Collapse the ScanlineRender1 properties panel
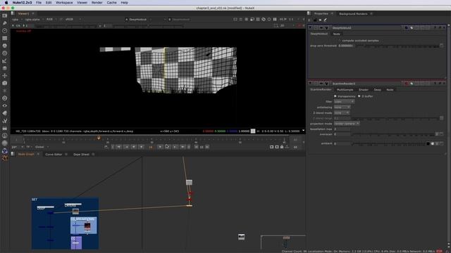 click(310, 84)
